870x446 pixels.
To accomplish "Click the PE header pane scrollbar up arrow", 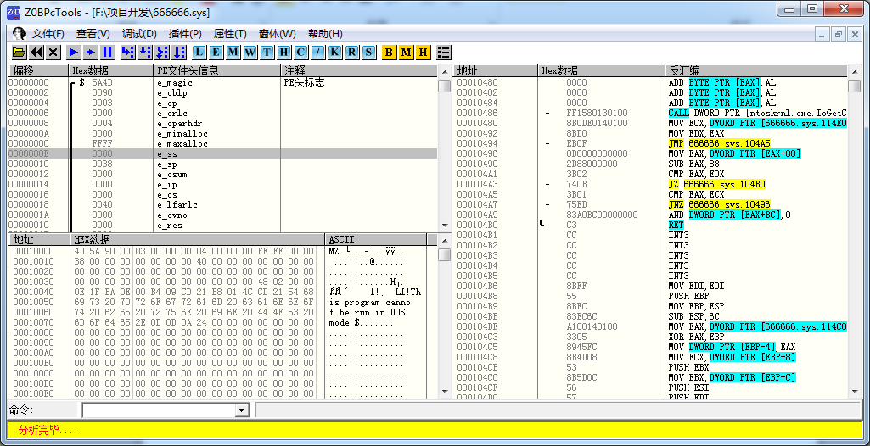I will tap(445, 71).
